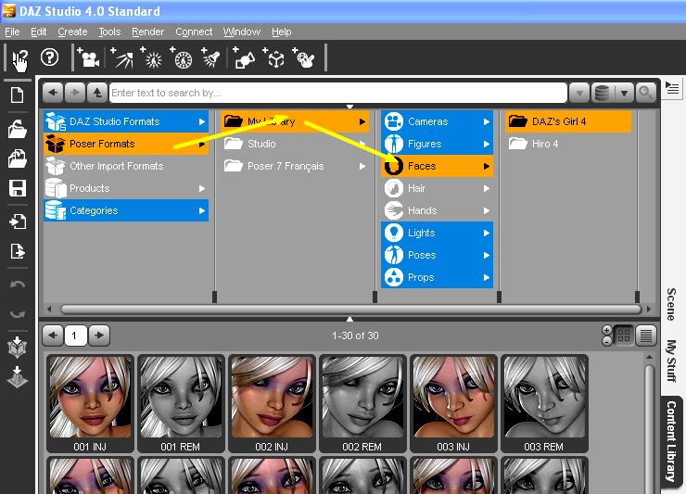
Task: Expand Products category arrow
Action: (202, 188)
